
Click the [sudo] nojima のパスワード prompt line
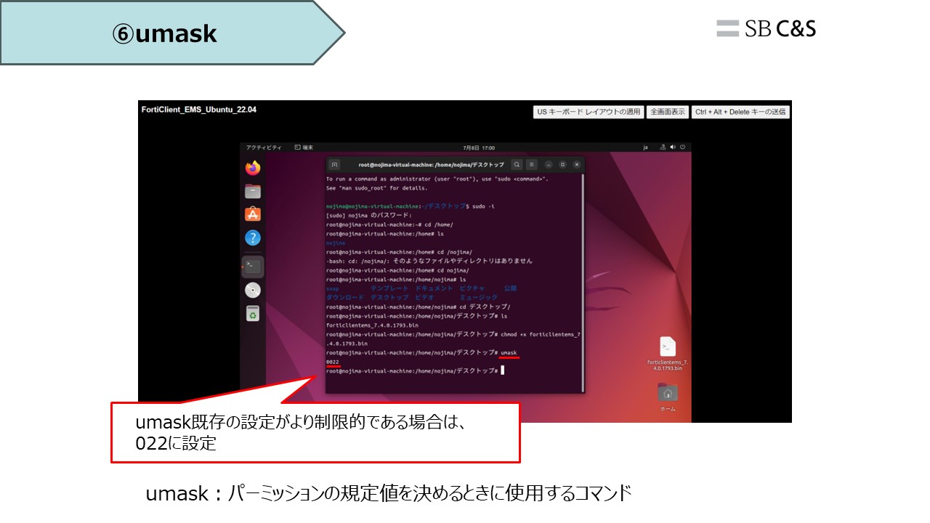coord(369,216)
